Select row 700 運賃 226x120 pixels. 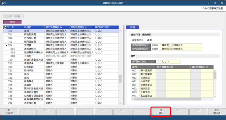point(61,31)
